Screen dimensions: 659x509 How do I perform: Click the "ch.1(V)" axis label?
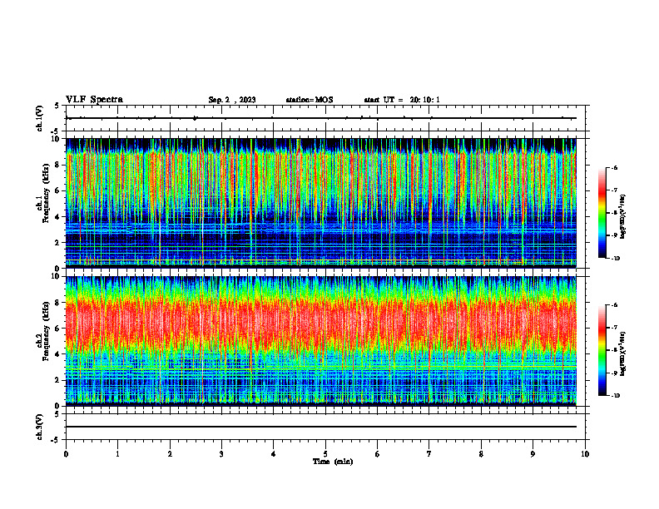(x=39, y=118)
